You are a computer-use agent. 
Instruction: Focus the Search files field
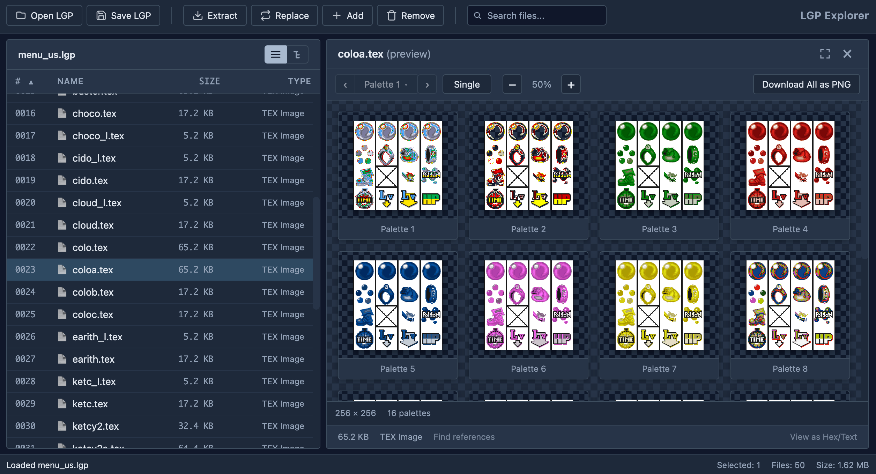(537, 16)
